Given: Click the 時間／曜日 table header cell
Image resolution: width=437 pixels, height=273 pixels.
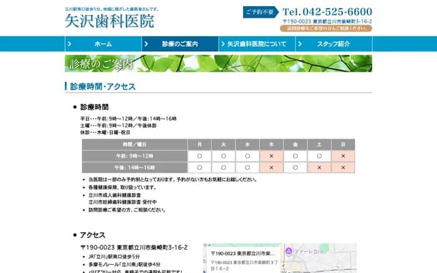Looking at the screenshot, I should pyautogui.click(x=135, y=145).
